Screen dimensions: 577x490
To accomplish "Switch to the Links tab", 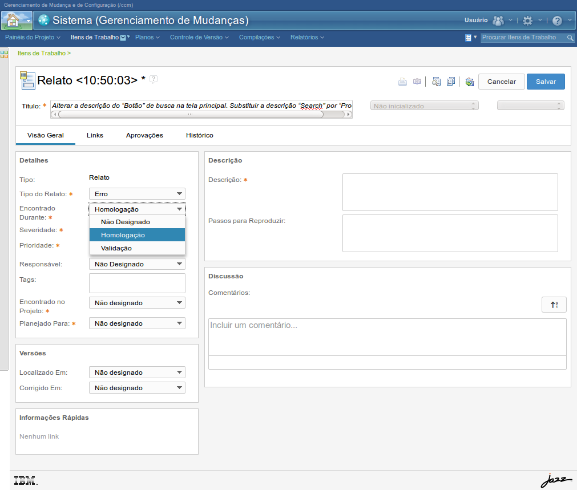I will (95, 135).
